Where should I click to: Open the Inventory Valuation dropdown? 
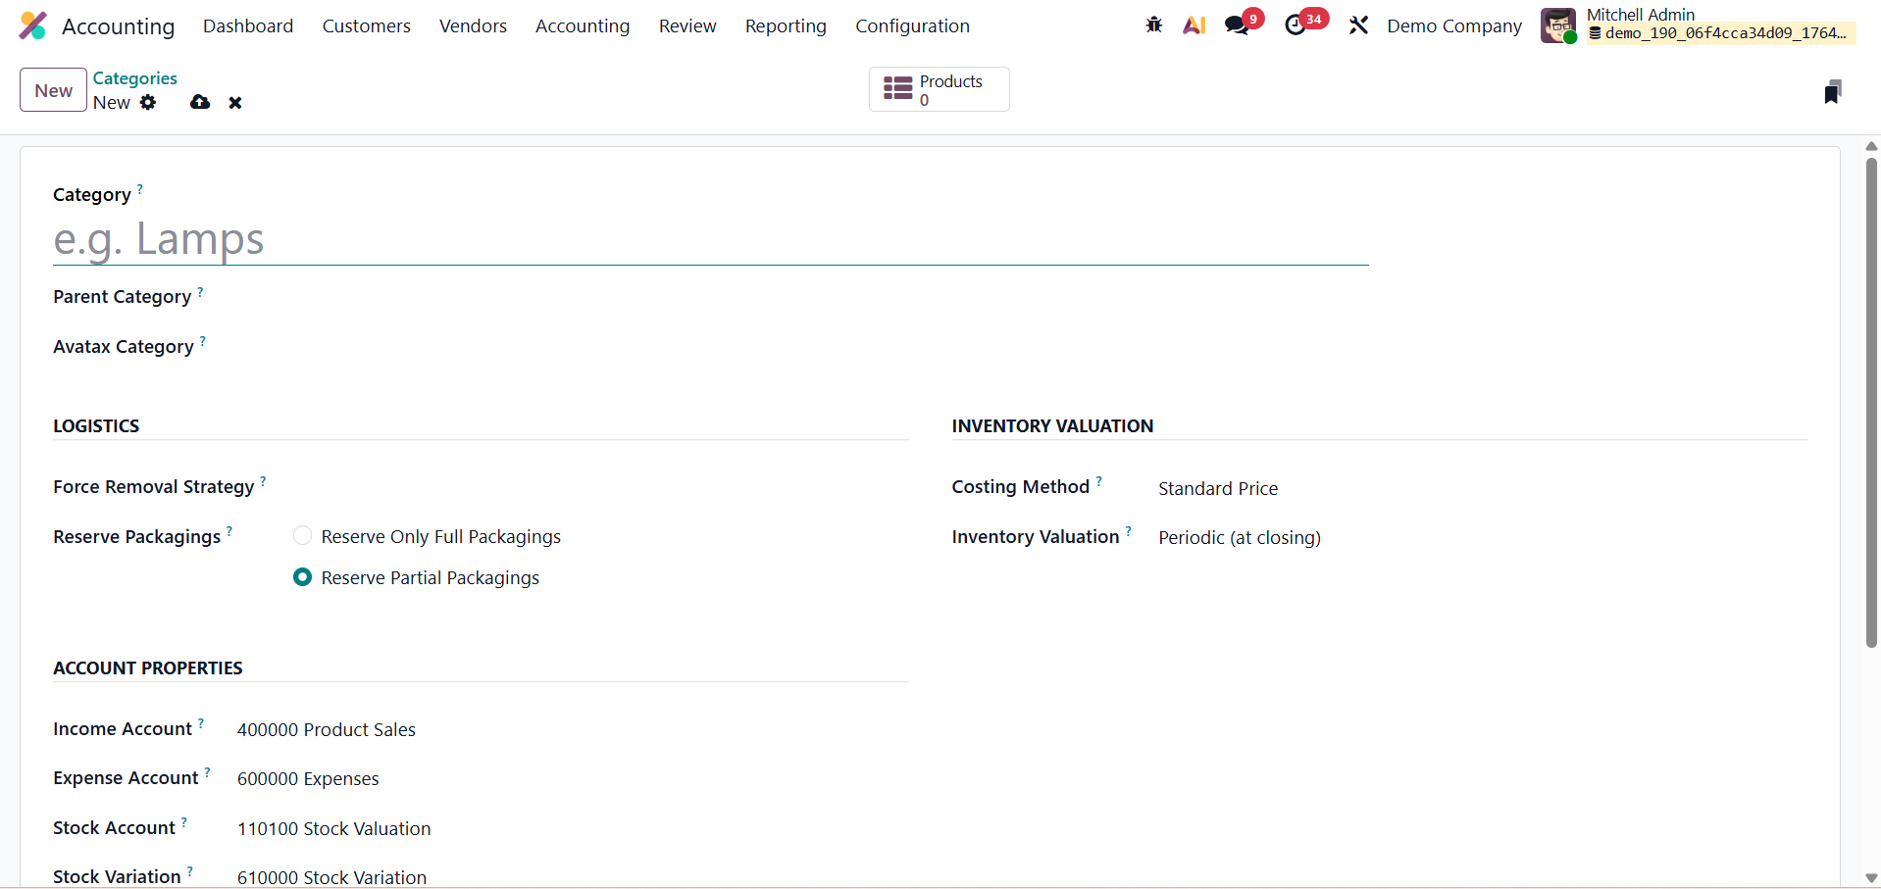(1239, 537)
